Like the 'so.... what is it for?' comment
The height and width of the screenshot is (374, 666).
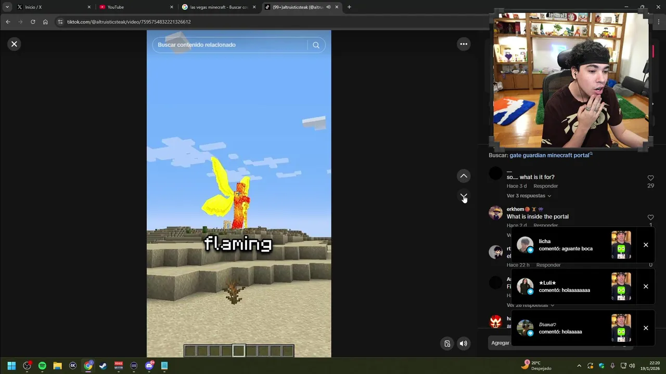pyautogui.click(x=650, y=178)
